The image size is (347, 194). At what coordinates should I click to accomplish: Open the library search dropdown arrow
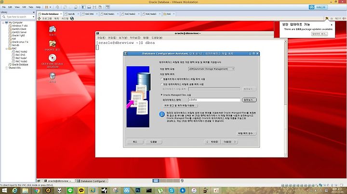pos(33,17)
